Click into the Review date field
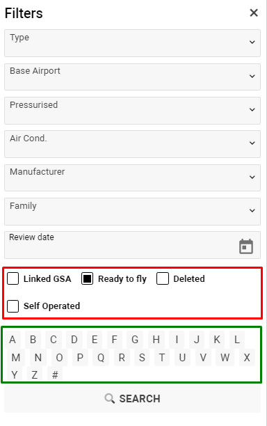The image size is (267, 426). point(132,245)
